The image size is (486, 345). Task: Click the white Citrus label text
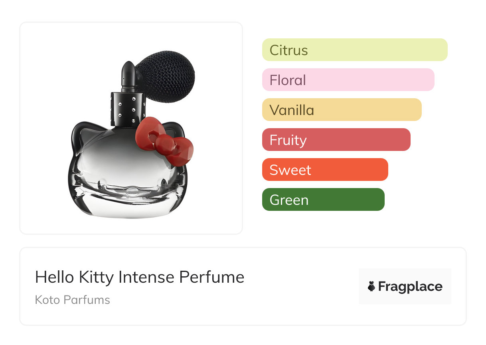(x=288, y=50)
